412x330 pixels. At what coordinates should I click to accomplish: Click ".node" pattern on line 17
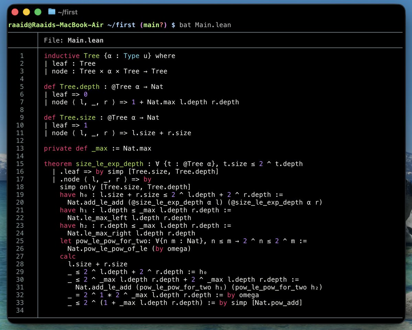click(70, 179)
